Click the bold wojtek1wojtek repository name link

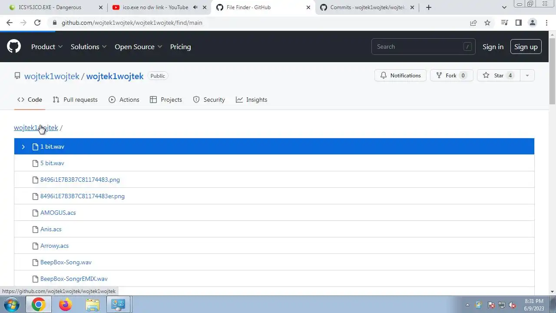click(115, 76)
